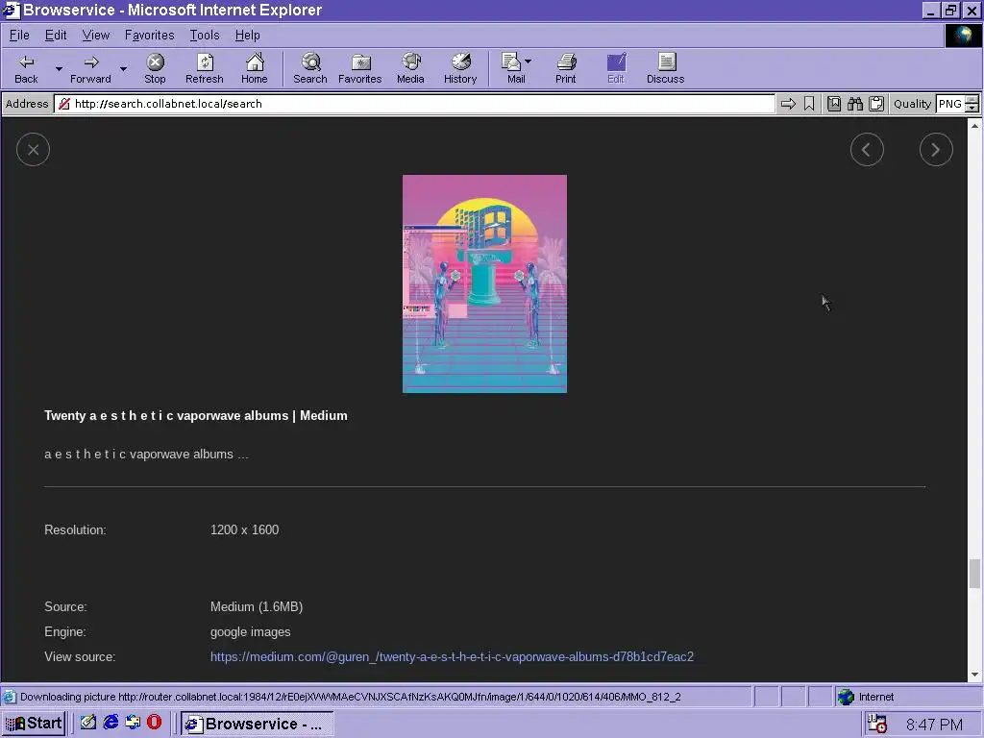
Task: Open the Media pane
Action: click(410, 69)
